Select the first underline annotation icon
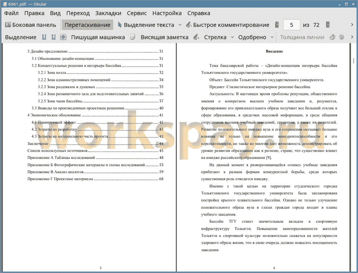Image resolution: width=358 pixels, height=273 pixels. coord(44,37)
